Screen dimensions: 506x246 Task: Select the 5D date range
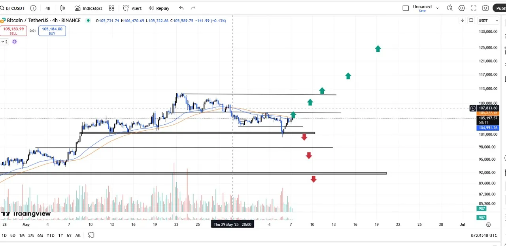pos(13,235)
